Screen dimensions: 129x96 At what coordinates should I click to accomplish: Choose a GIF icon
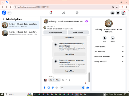pos(57,88)
